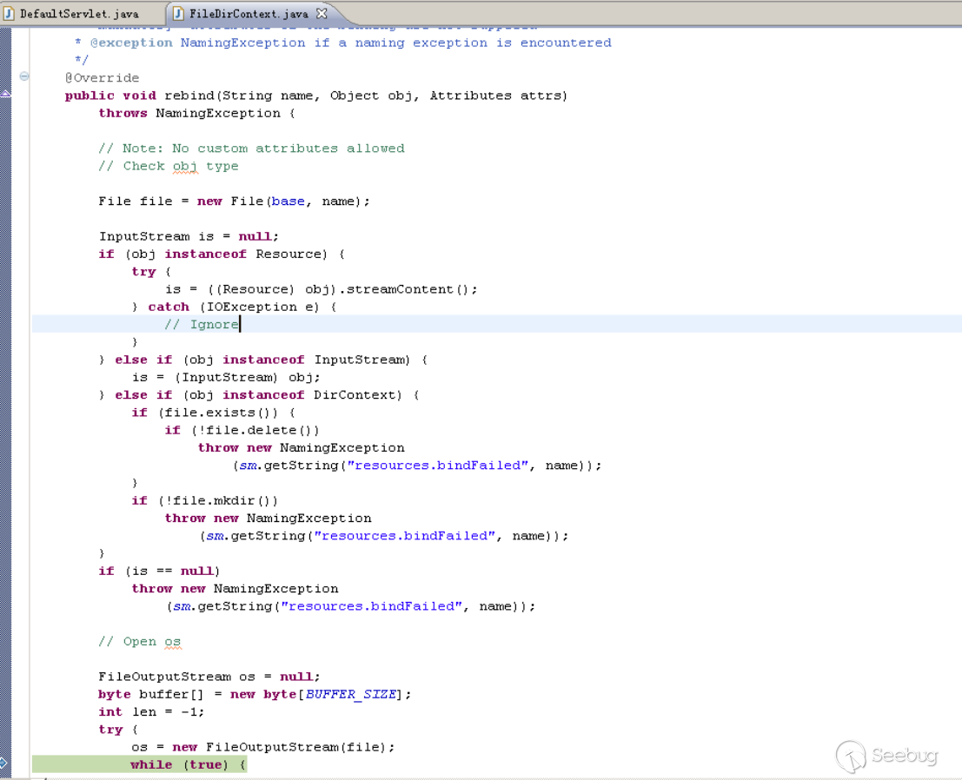The image size is (962, 780).
Task: Click the Java file icon on DefaultServlet tab
Action: tap(10, 14)
